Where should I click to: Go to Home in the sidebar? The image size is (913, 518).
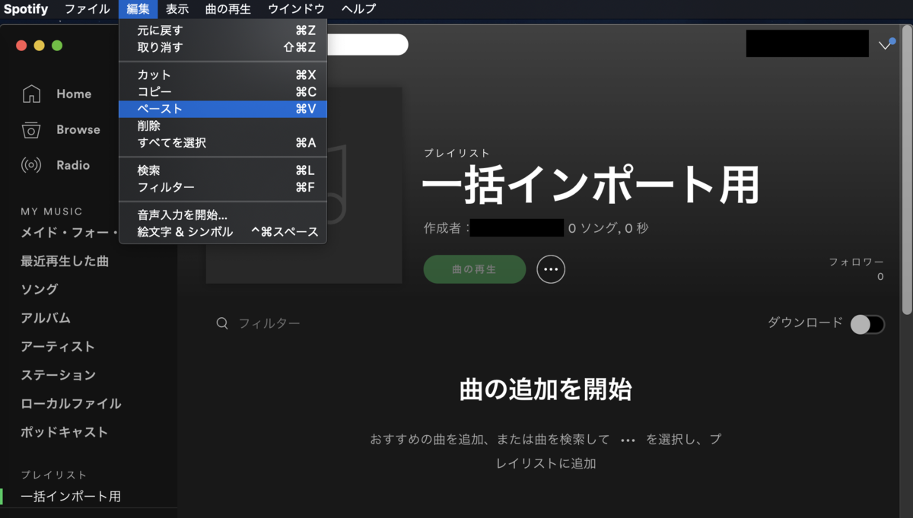tap(74, 94)
